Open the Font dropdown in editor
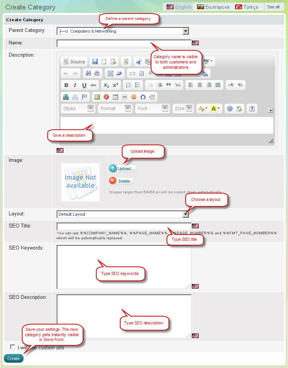The height and width of the screenshot is (368, 288). 152,109
